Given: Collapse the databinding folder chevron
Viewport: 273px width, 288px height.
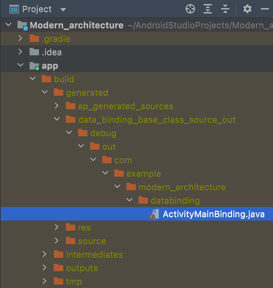Looking at the screenshot, I should pos(129,200).
